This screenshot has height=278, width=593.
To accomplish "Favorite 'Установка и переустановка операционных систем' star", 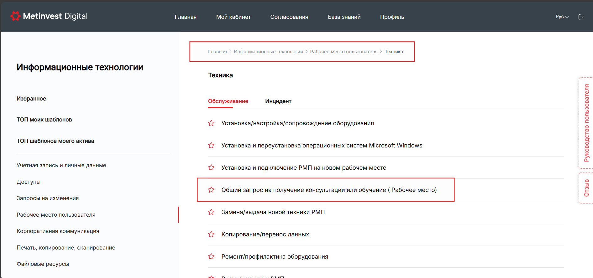I will 211,146.
